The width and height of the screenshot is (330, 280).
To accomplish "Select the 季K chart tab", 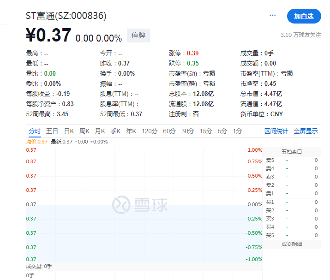I will [x=115, y=131].
